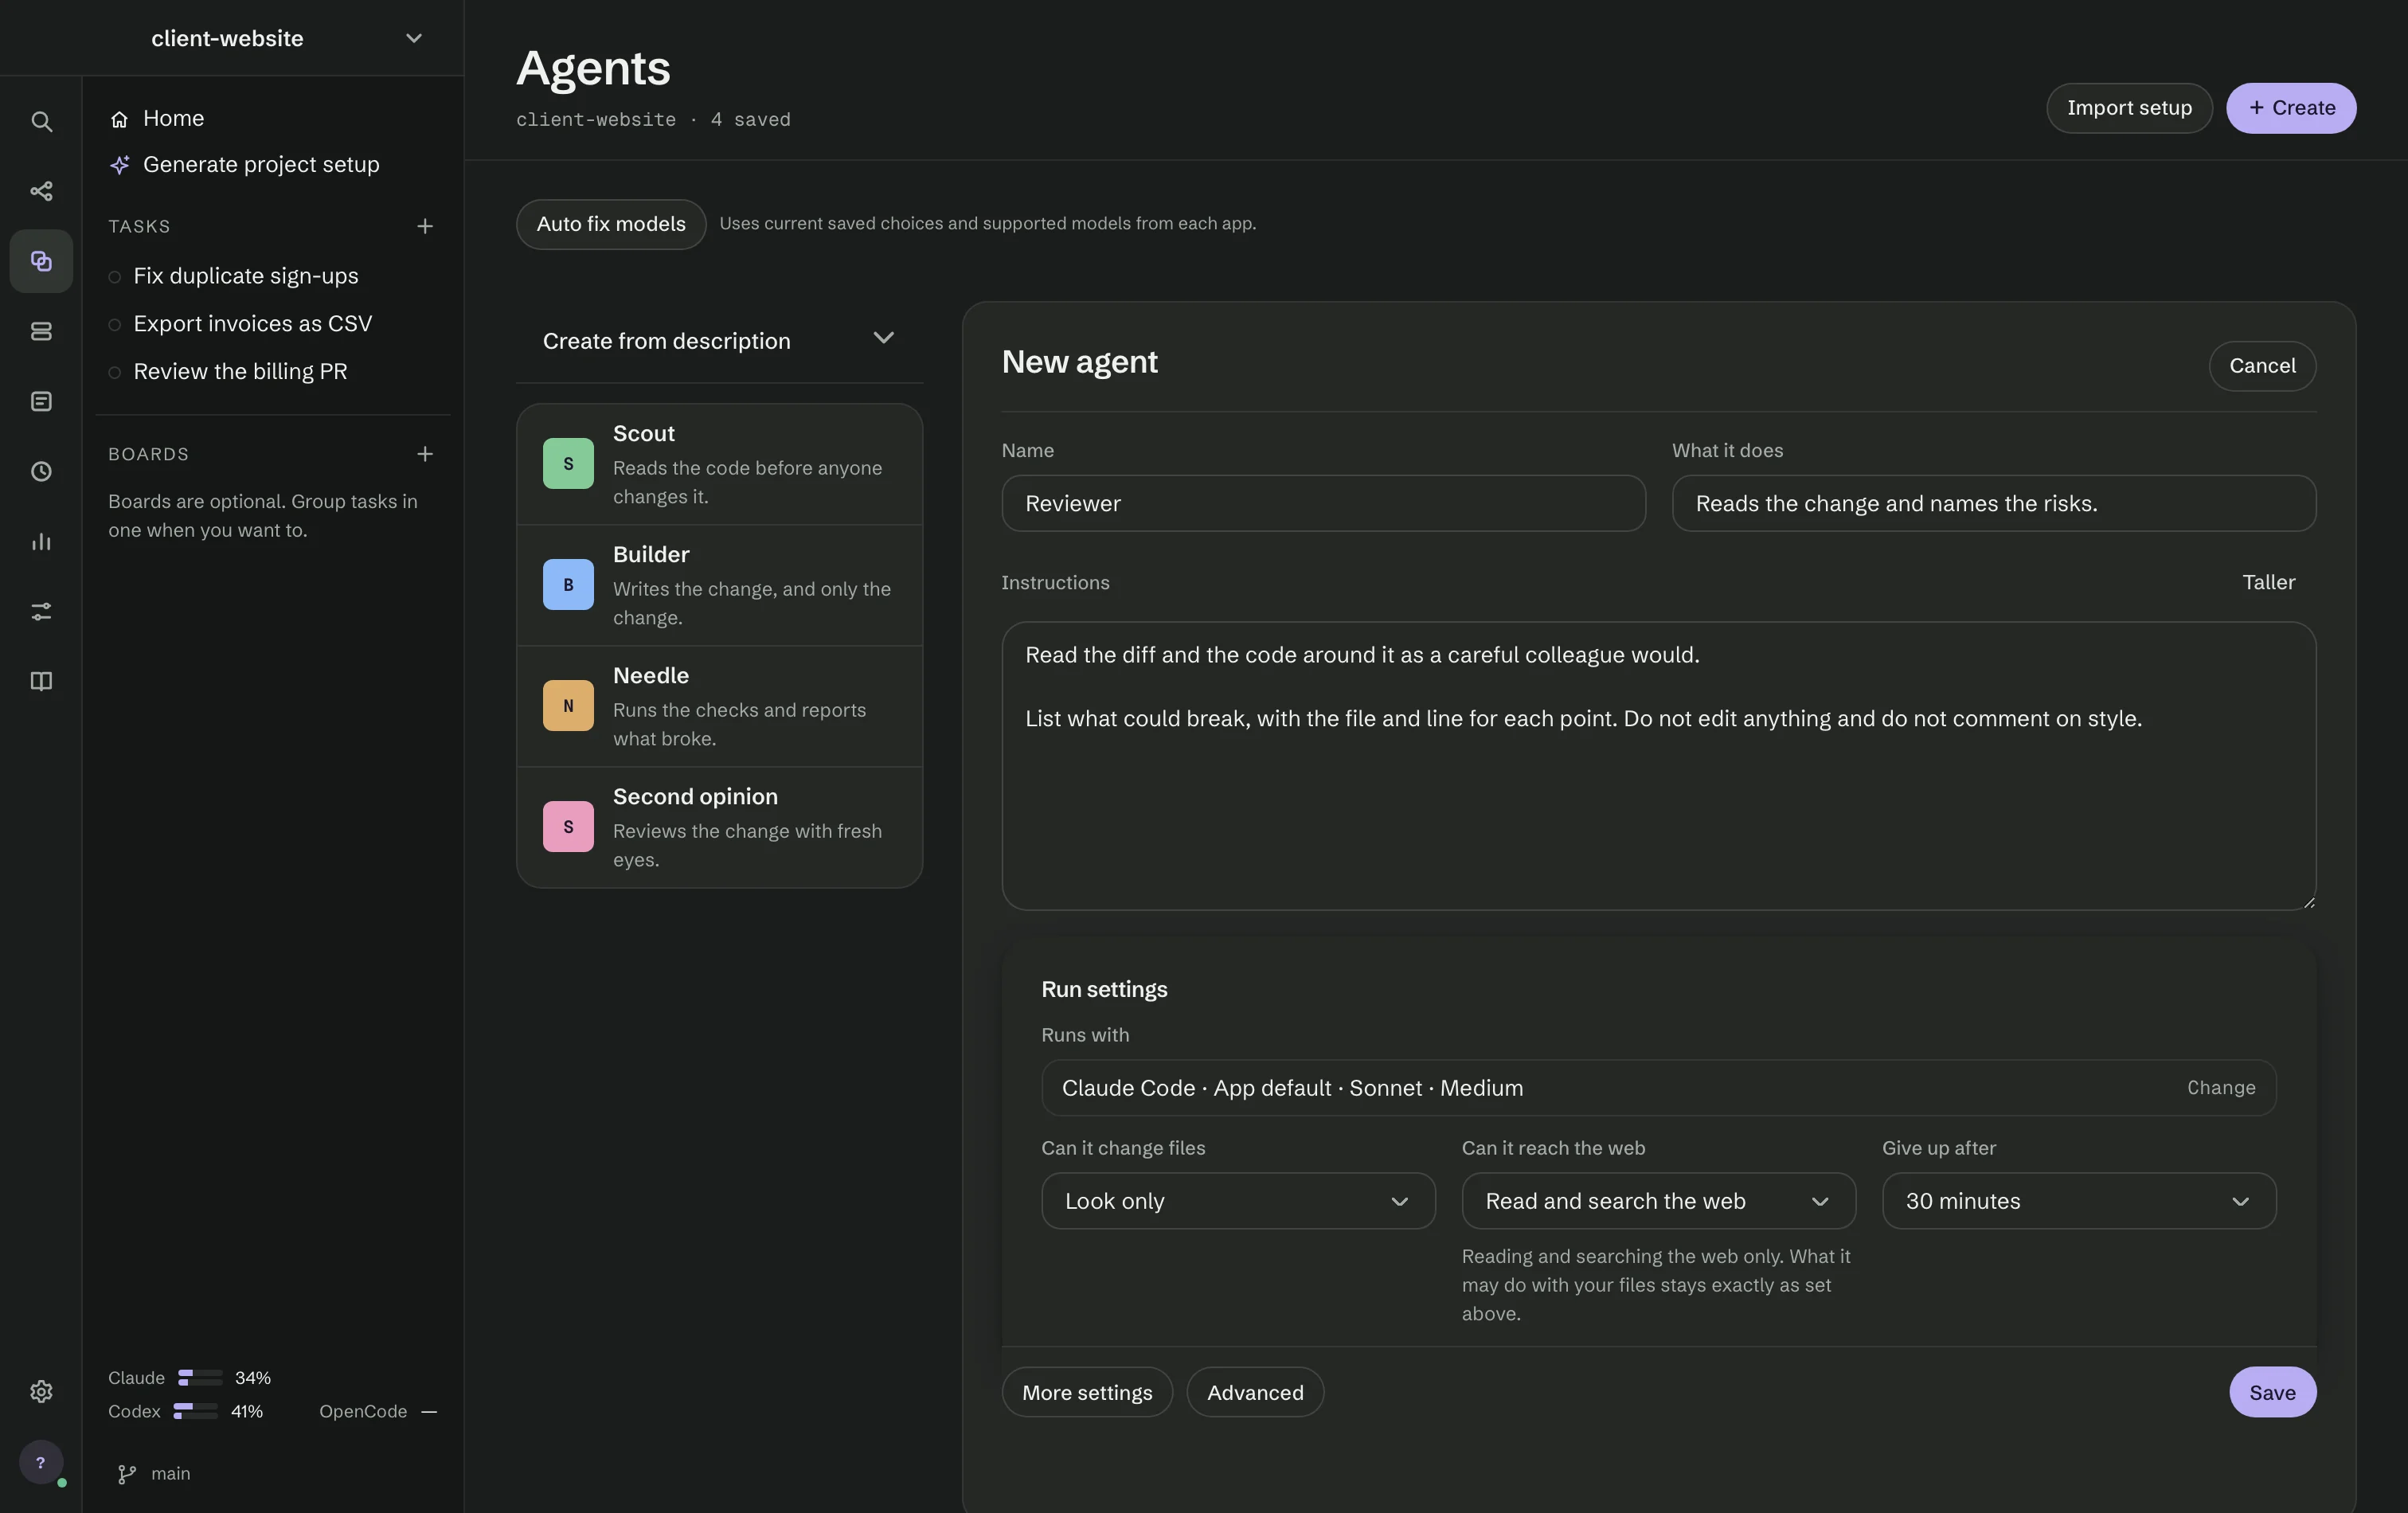Open the settings gear icon

pos(41,1391)
